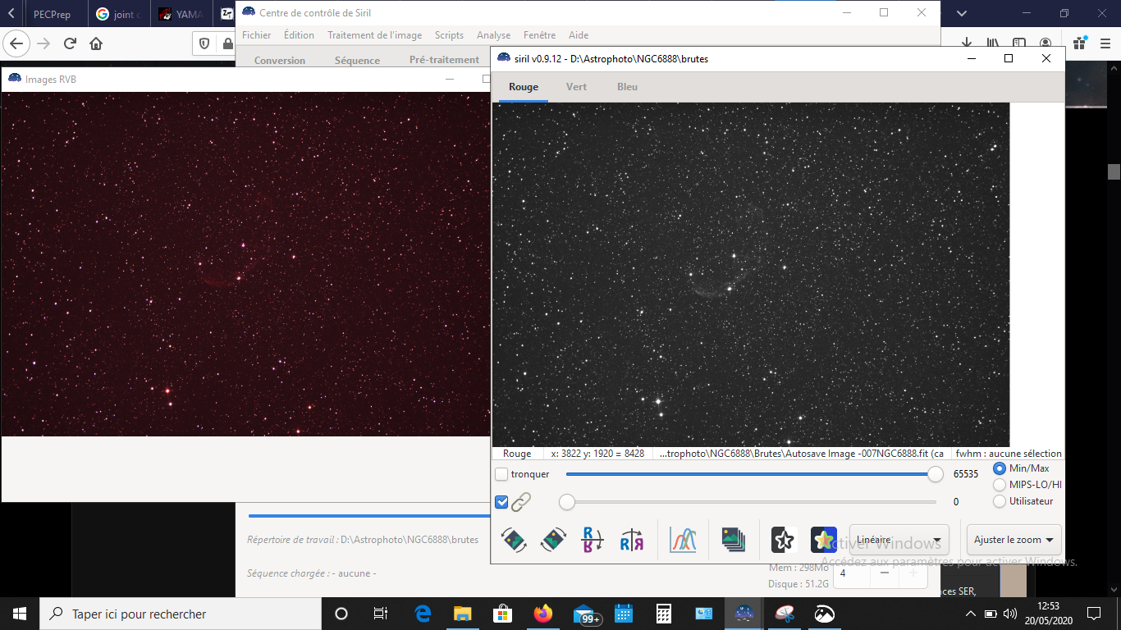The width and height of the screenshot is (1121, 630).
Task: Open the image sequence frame list icon
Action: [x=734, y=540]
